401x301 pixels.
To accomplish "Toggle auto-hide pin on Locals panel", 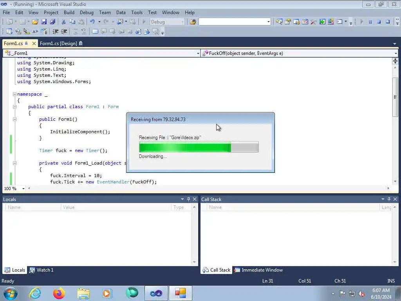I will point(188,199).
